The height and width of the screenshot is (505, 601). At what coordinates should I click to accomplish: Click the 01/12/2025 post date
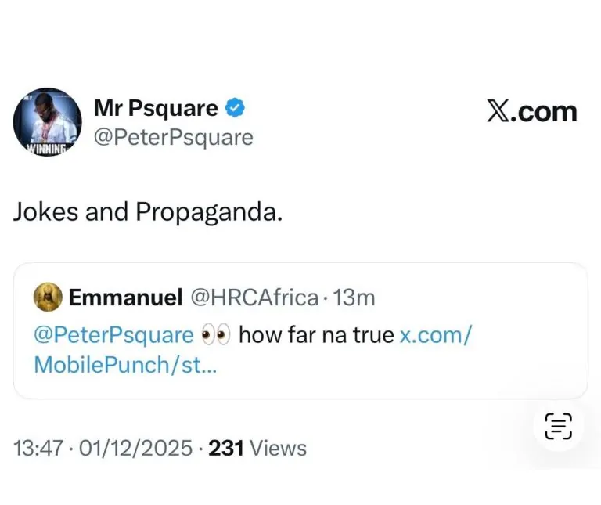click(x=135, y=448)
